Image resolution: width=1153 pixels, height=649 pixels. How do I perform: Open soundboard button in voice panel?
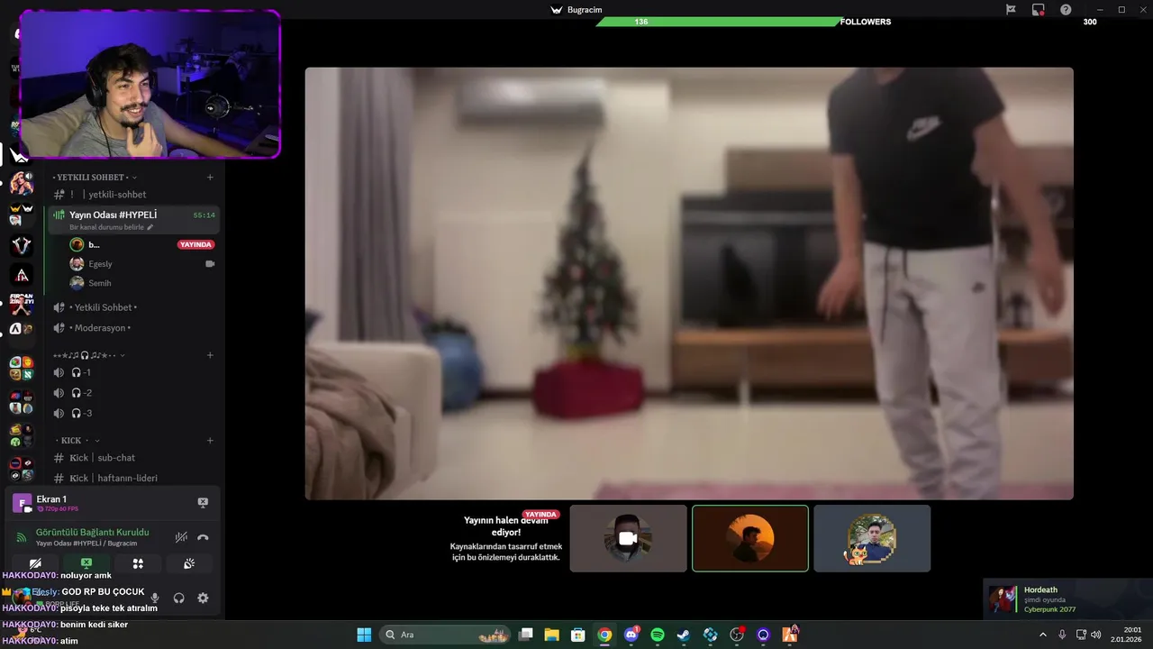189,563
